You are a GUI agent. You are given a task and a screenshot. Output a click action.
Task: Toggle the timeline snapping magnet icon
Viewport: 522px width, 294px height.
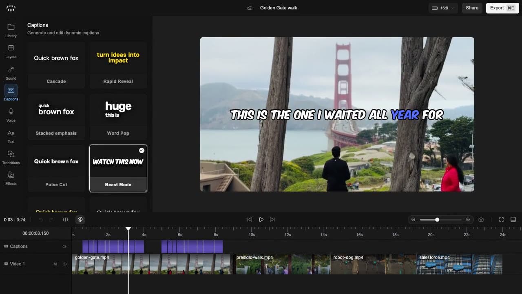click(x=80, y=220)
